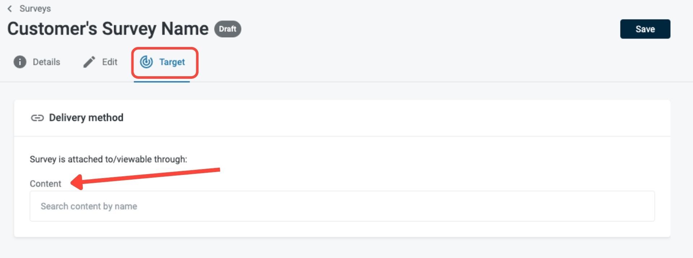Open the Surveys breadcrumb link
693x258 pixels.
coord(35,9)
